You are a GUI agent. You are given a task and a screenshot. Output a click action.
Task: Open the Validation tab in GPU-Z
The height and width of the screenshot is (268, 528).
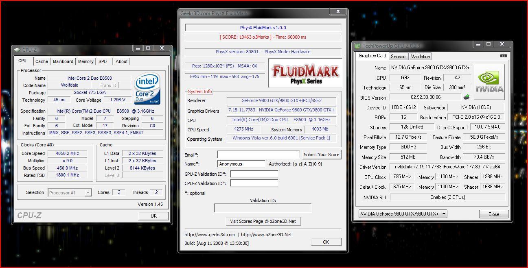point(421,57)
